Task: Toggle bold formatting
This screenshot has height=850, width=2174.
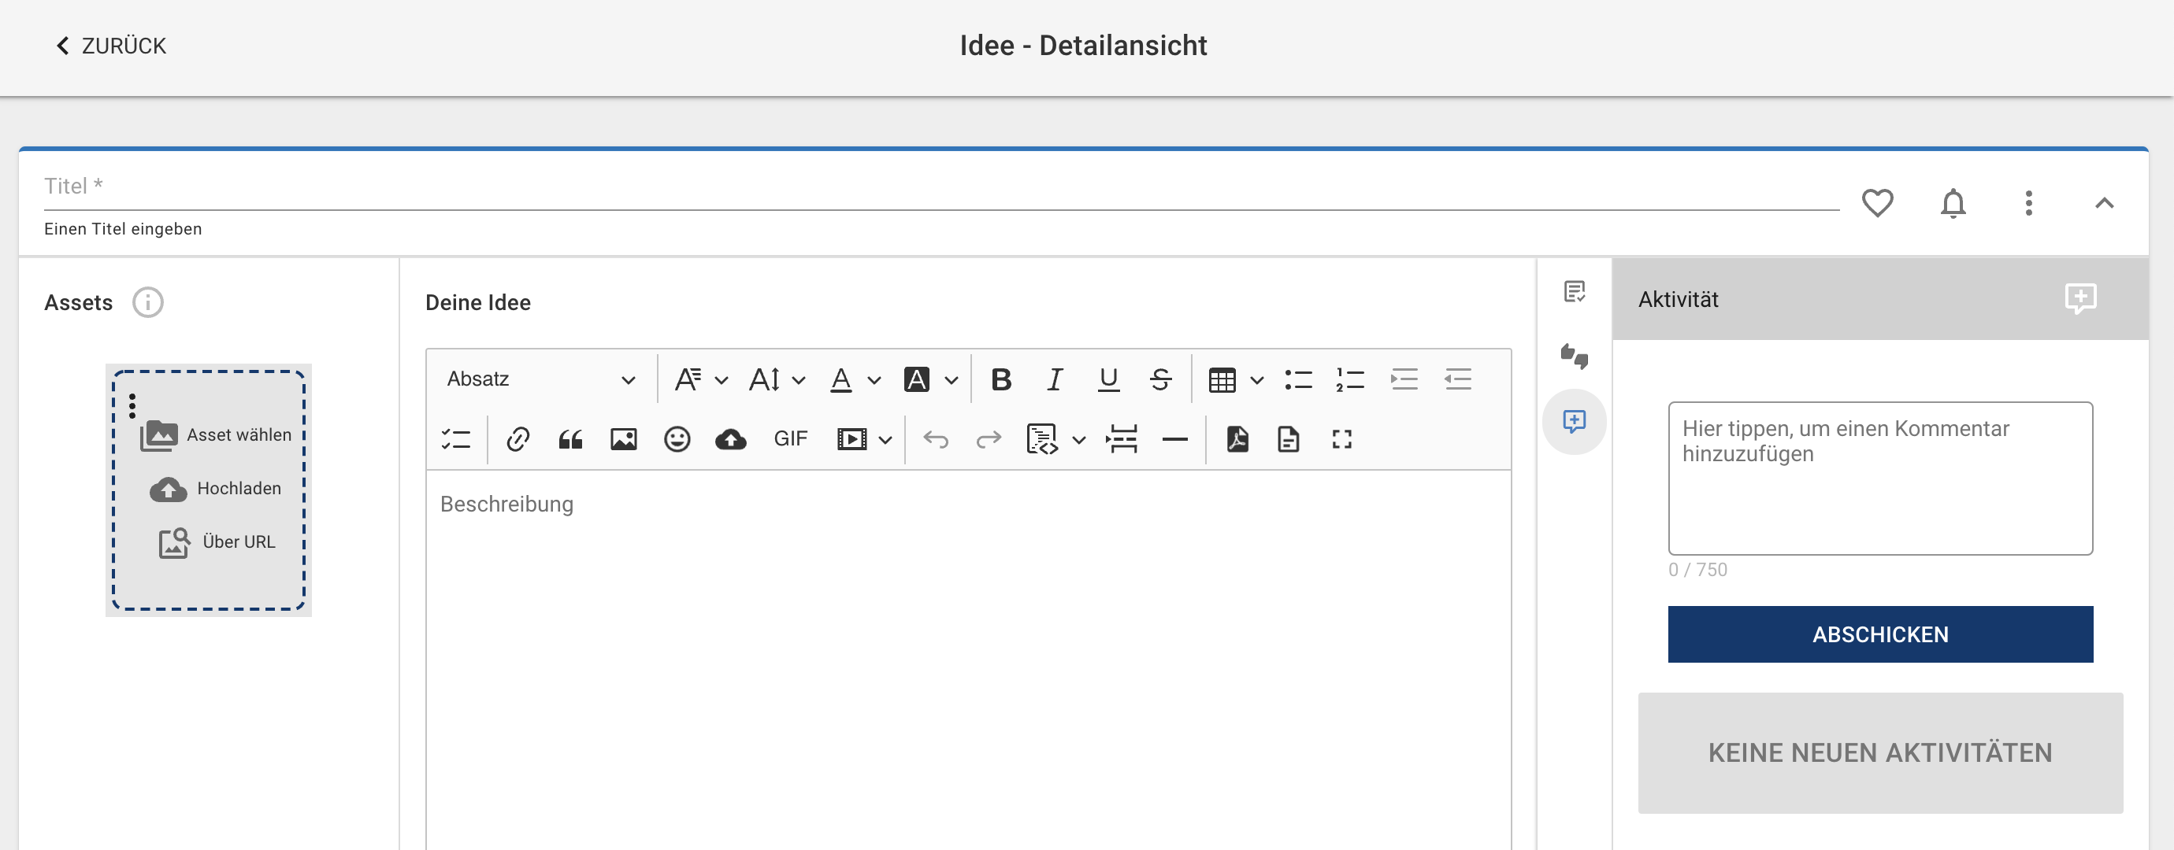Action: (1001, 379)
